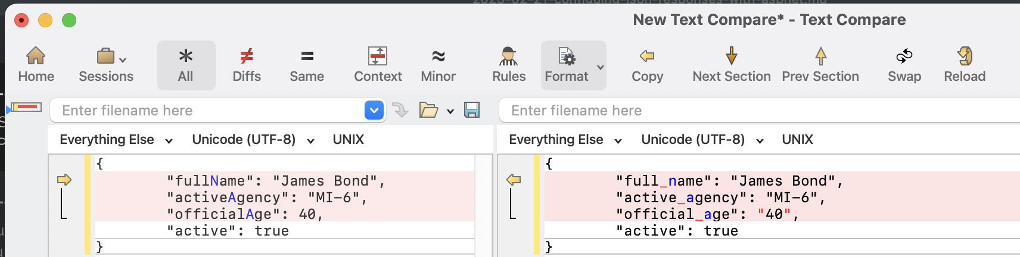
Task: Save the left file with the disk icon
Action: coord(472,110)
